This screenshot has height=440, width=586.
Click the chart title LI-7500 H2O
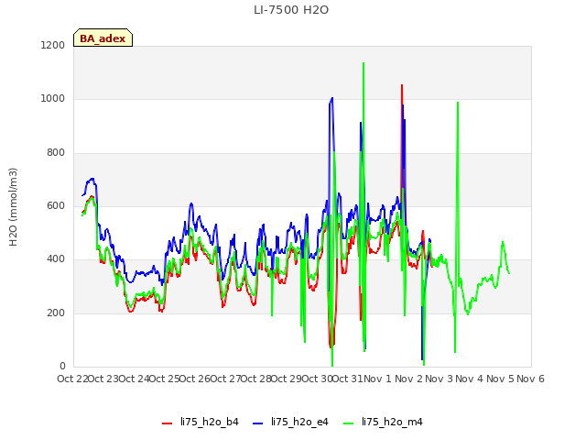(x=291, y=10)
